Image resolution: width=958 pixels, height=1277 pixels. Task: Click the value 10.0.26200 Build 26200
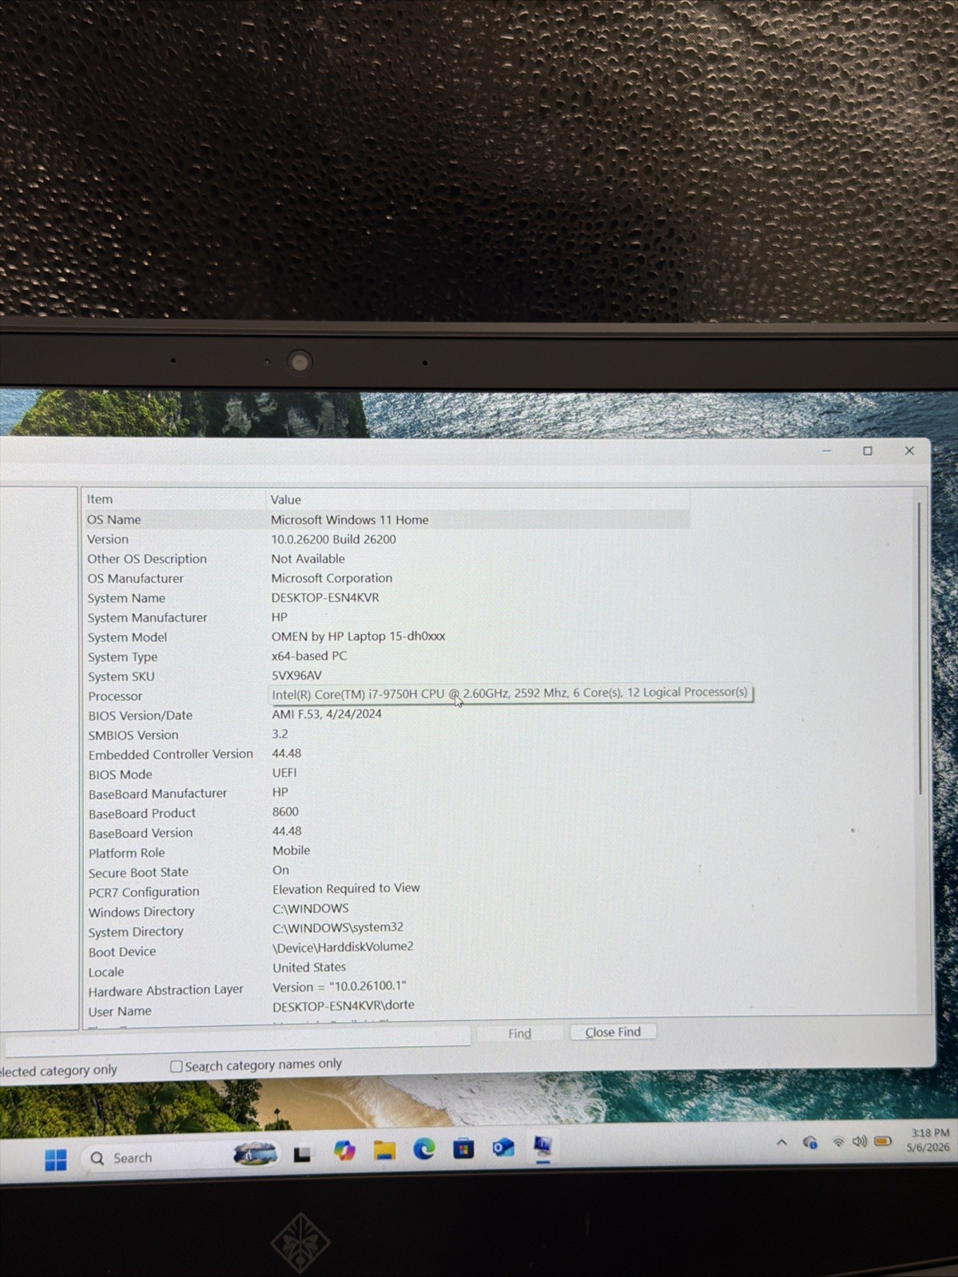pos(333,539)
